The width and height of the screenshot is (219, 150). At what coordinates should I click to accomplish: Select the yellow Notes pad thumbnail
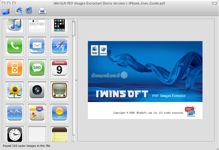59,134
